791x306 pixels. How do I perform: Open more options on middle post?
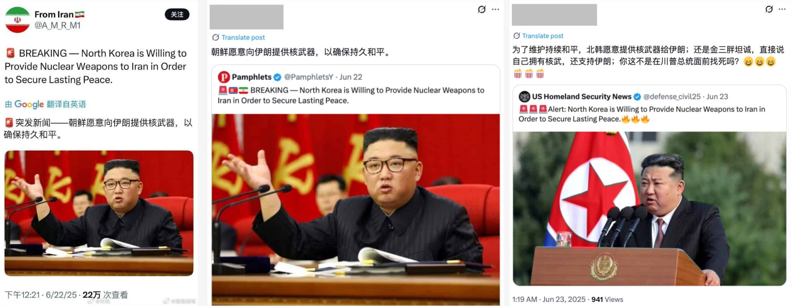tap(495, 10)
